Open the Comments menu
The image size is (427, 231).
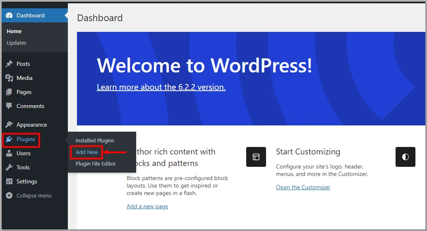[35, 106]
